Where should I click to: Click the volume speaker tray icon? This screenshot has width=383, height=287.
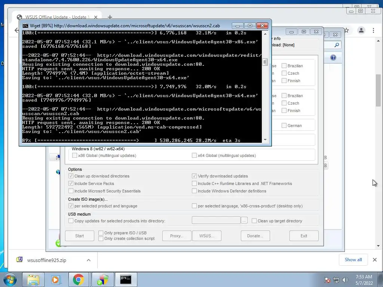click(x=345, y=280)
